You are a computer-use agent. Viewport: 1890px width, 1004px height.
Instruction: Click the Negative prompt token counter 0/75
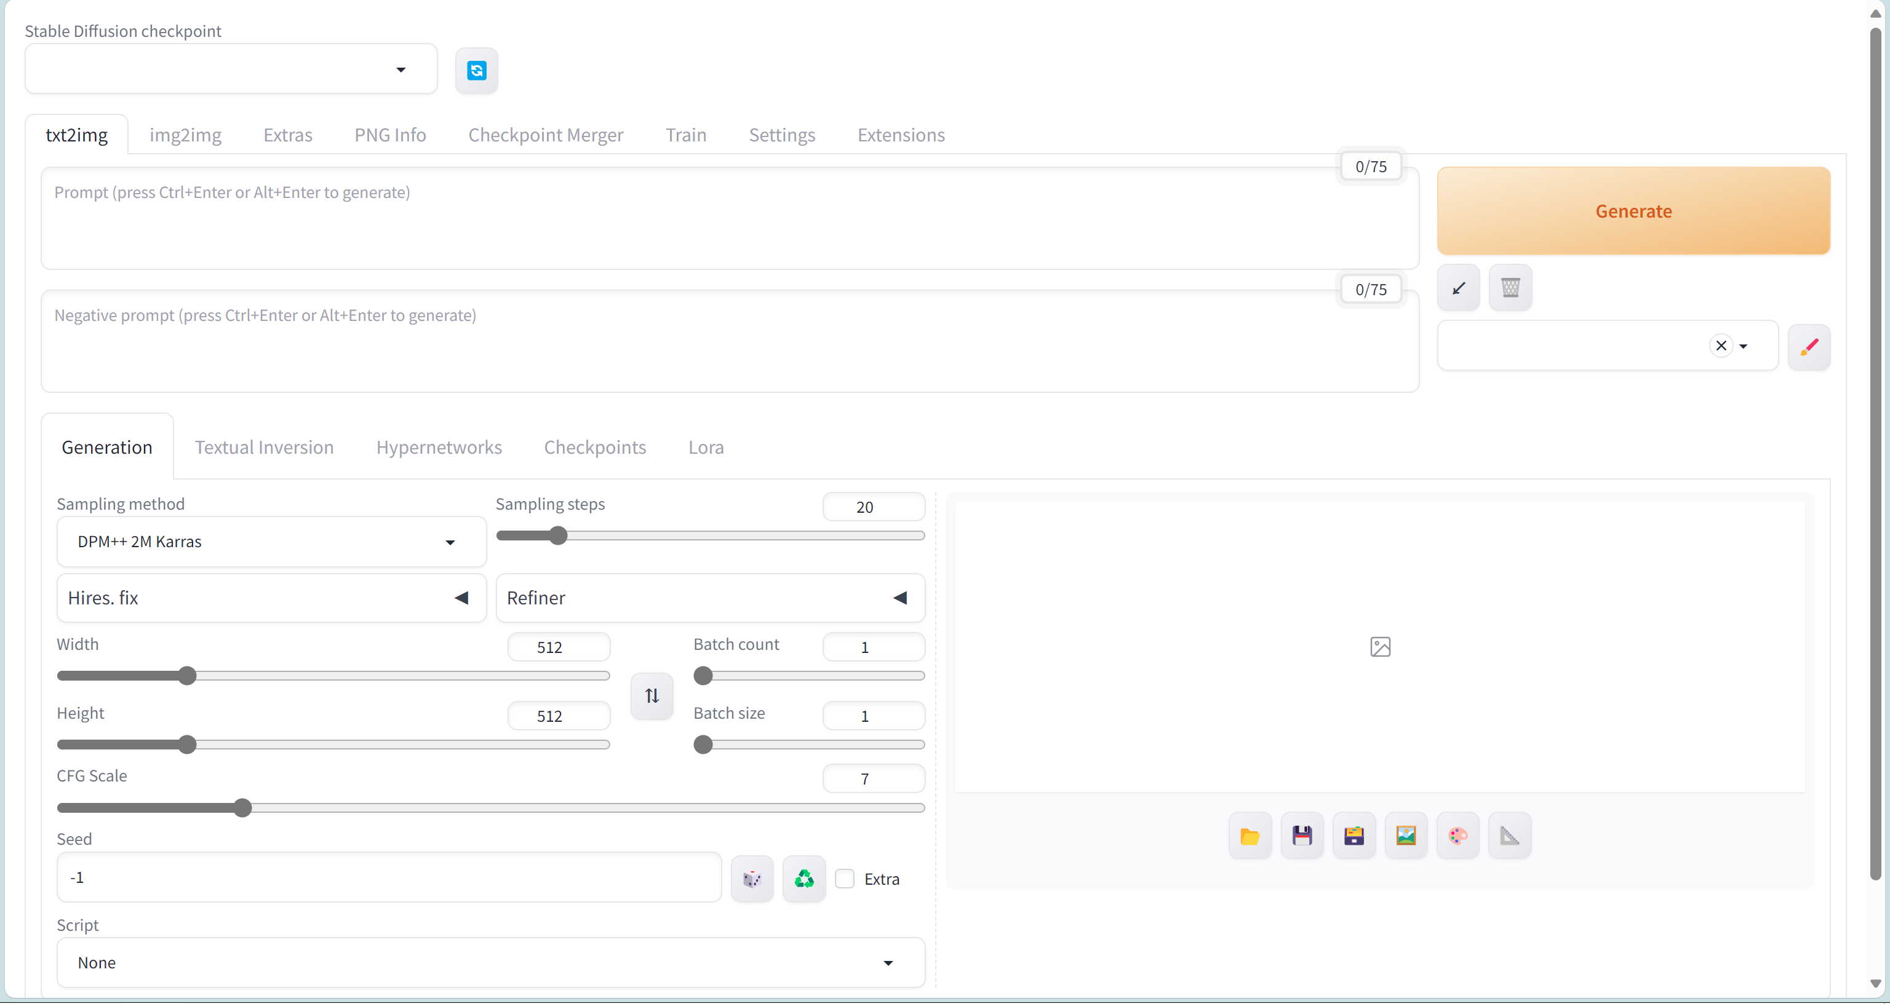click(x=1371, y=290)
